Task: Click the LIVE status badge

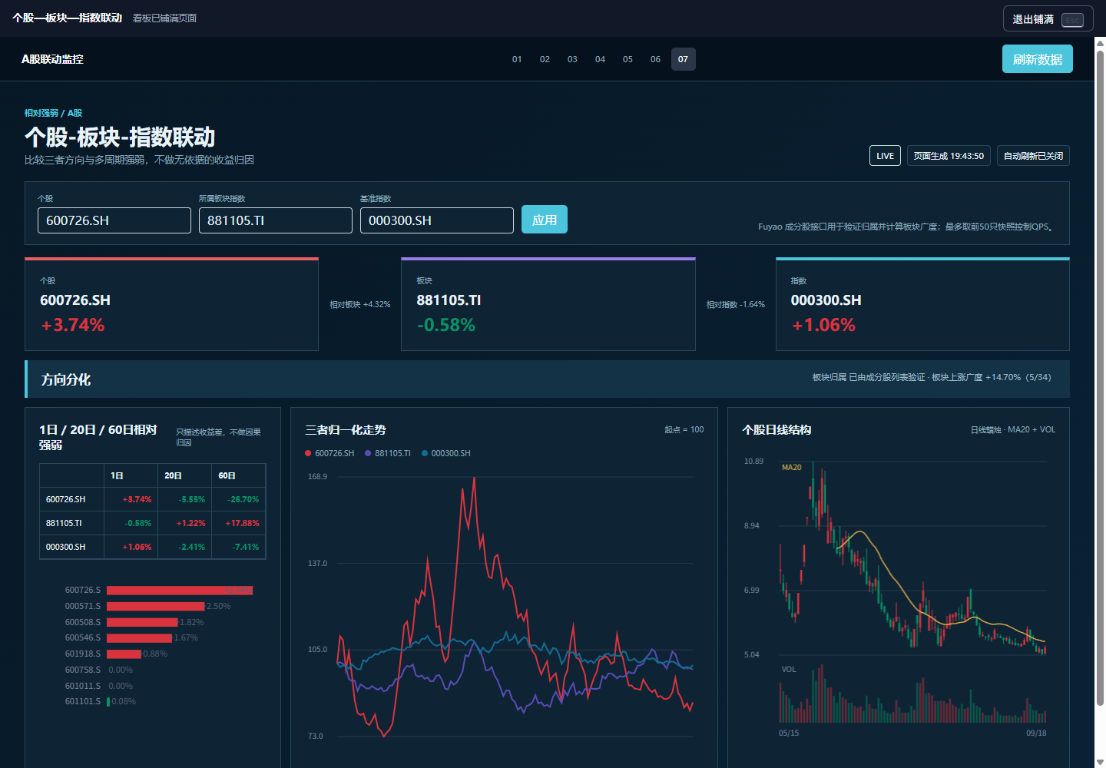Action: pos(885,156)
